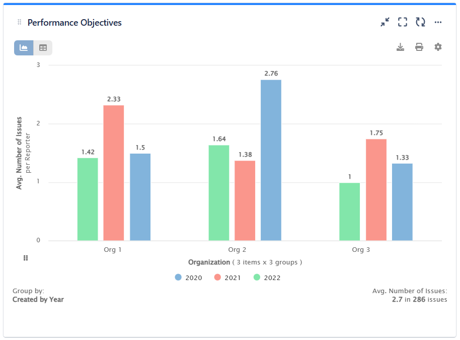Screen dimensions: 460x340
Task: Click the blue 2.76 bar for Org 2
Action: coord(271,161)
